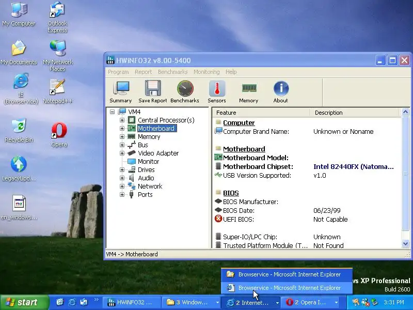Select the Video Adapter label in the tree
The height and width of the screenshot is (310, 413).
(158, 153)
